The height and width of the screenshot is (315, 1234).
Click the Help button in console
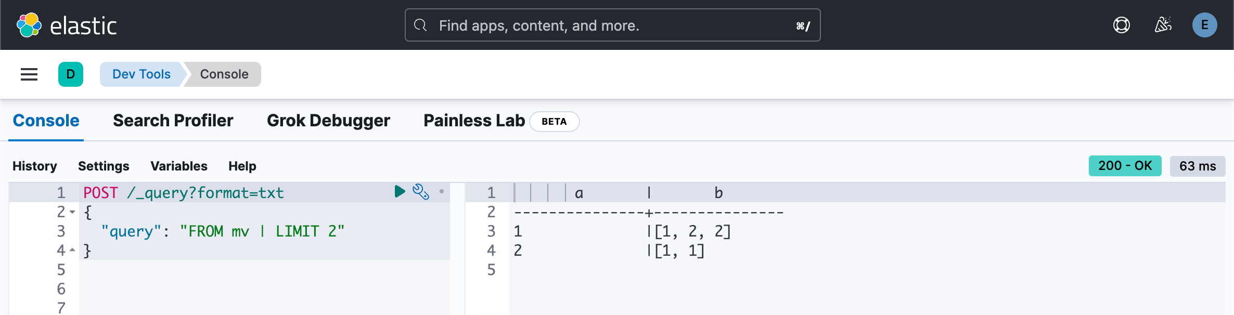(242, 166)
